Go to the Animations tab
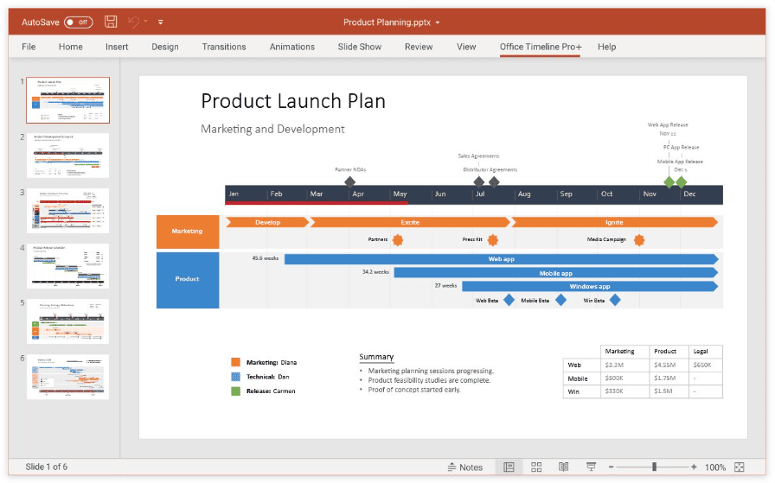 click(x=292, y=47)
